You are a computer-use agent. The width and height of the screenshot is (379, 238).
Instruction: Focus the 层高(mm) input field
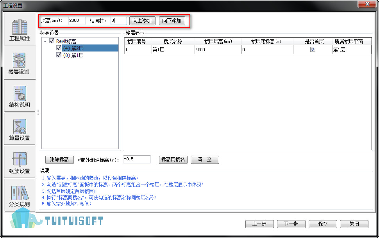coord(77,21)
